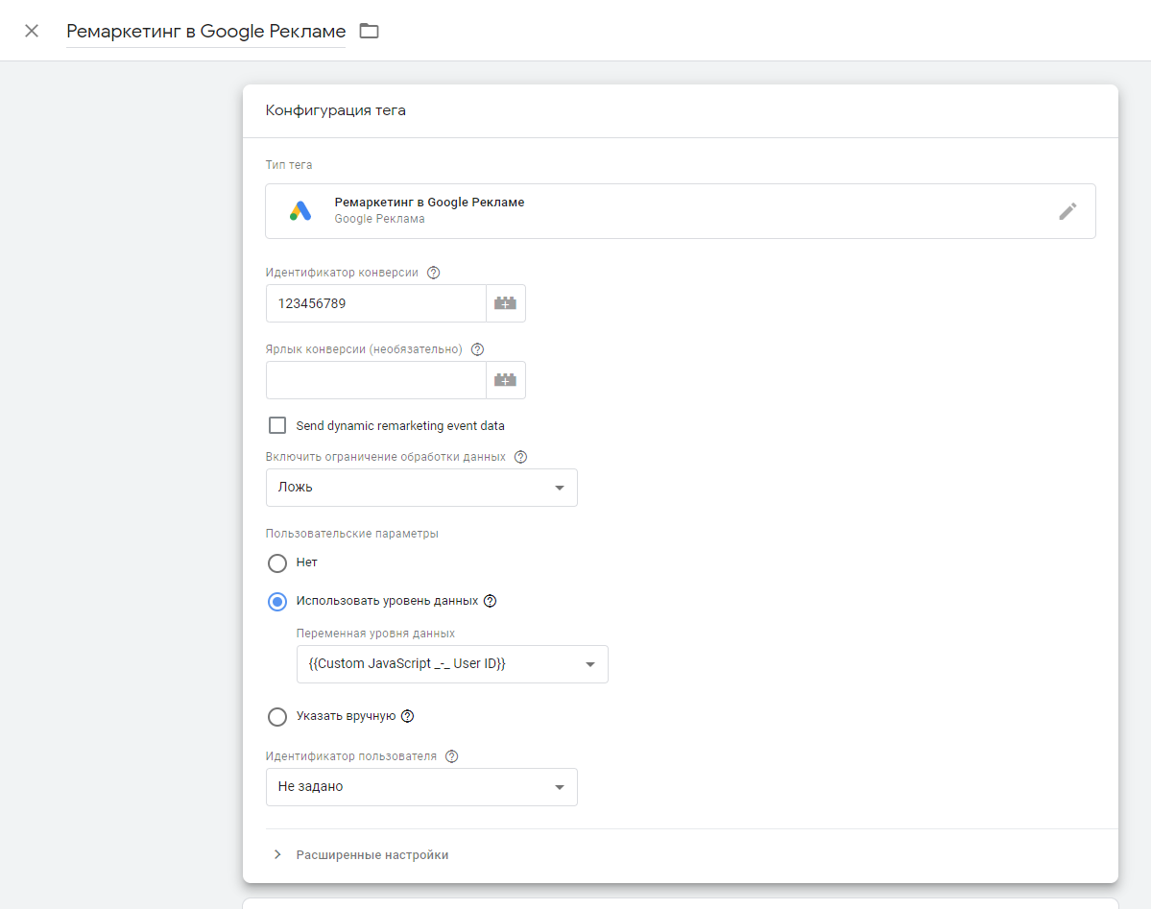
Task: Insert variable for Идентификатор конверсии field
Action: [505, 303]
